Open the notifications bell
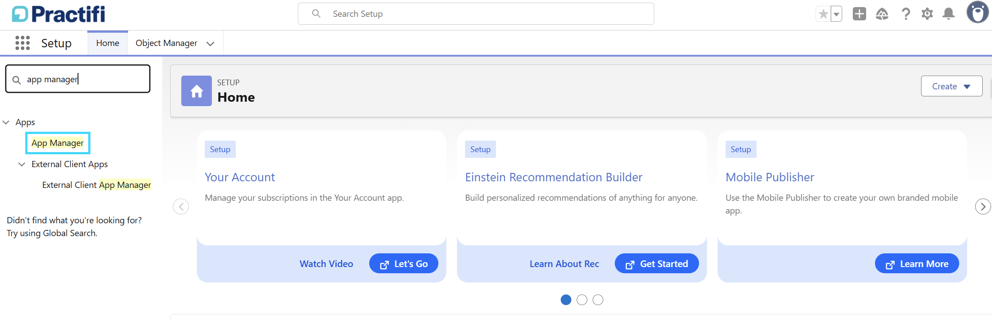This screenshot has width=992, height=321. [x=949, y=14]
